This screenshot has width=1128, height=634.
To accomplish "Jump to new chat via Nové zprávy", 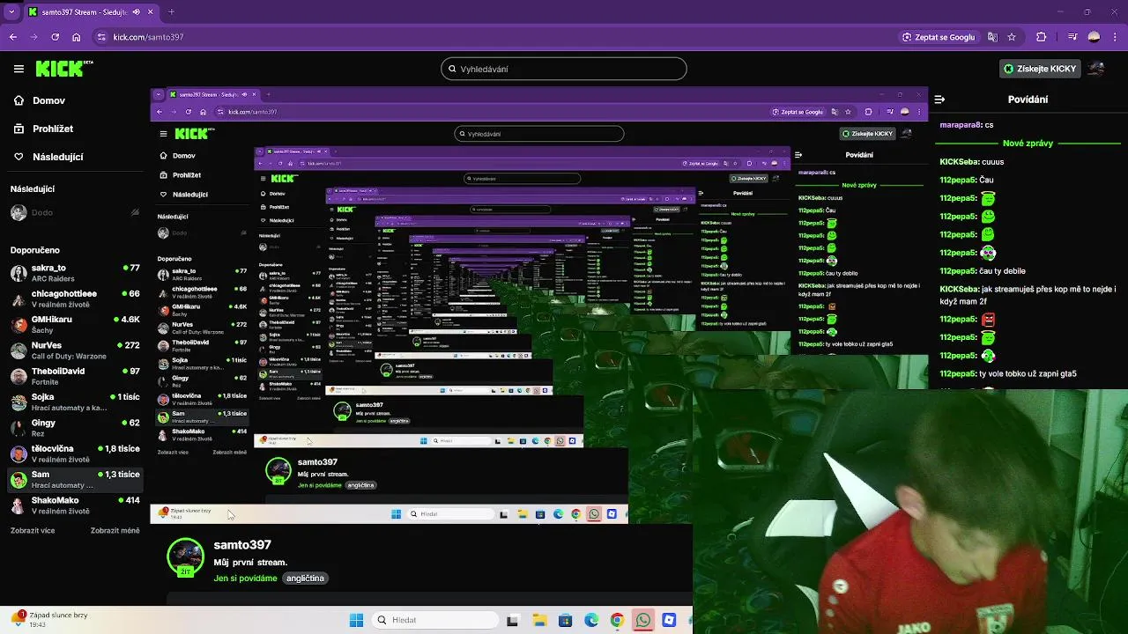I will click(x=1028, y=144).
